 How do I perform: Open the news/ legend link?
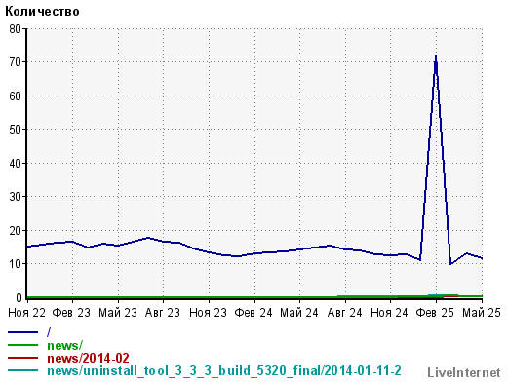coord(65,345)
